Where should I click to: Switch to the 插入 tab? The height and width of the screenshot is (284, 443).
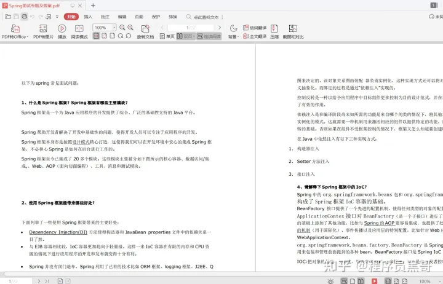coord(88,17)
